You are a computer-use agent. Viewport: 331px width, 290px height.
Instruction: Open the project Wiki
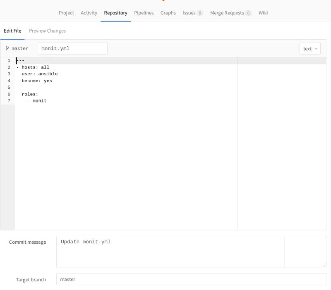point(263,13)
